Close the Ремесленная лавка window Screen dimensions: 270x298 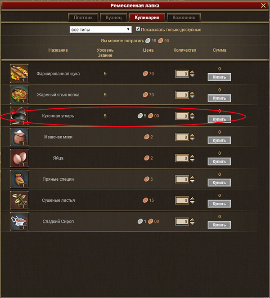(263, 5)
